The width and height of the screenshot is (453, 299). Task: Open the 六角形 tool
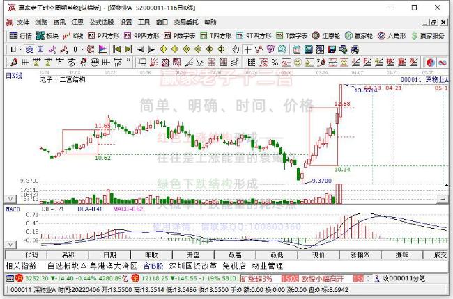click(392, 35)
